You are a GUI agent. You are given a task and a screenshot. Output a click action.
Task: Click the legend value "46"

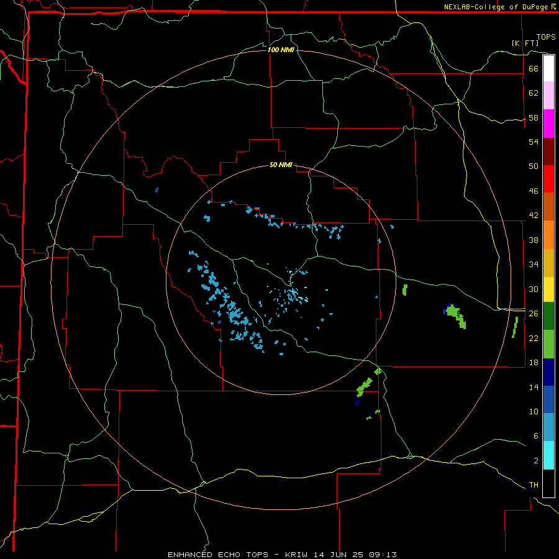tap(534, 191)
